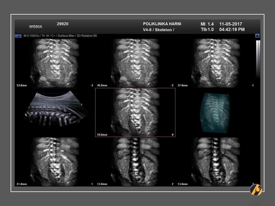Click the blue MPR mode label
Screen dimensions: 275x206
point(18,36)
